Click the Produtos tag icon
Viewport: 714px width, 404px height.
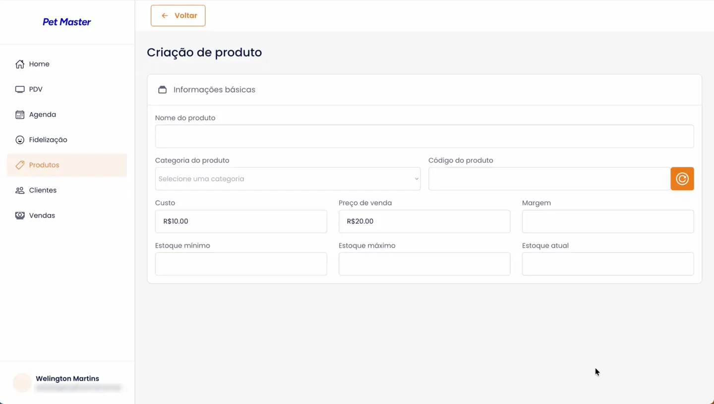20,165
